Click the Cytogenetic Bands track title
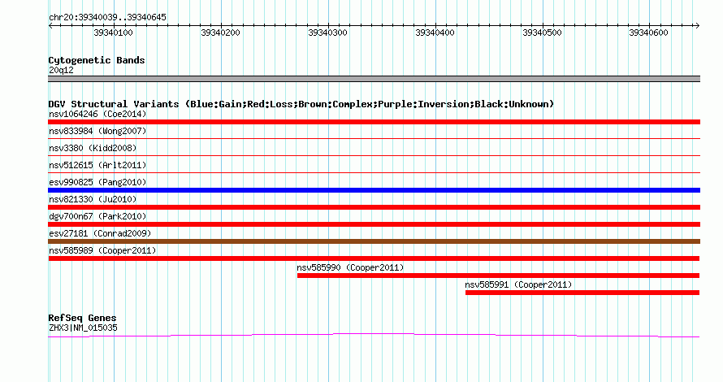This screenshot has height=382, width=723. coord(97,60)
